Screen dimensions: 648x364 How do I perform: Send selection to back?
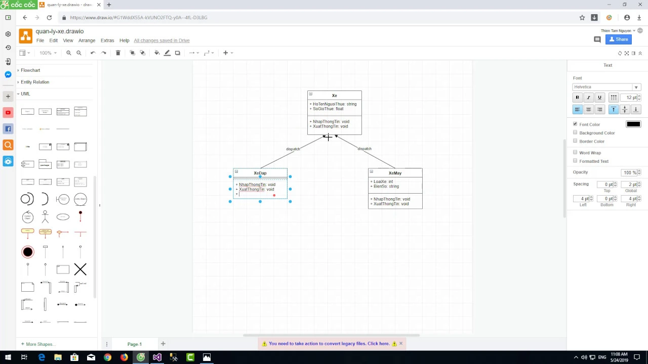click(x=142, y=53)
